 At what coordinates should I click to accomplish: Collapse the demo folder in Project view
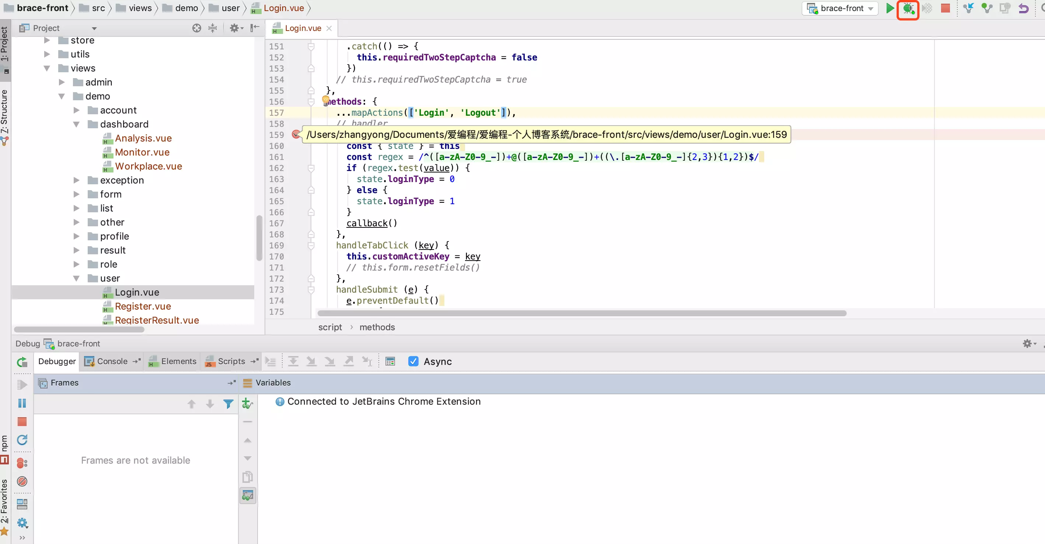pyautogui.click(x=62, y=96)
